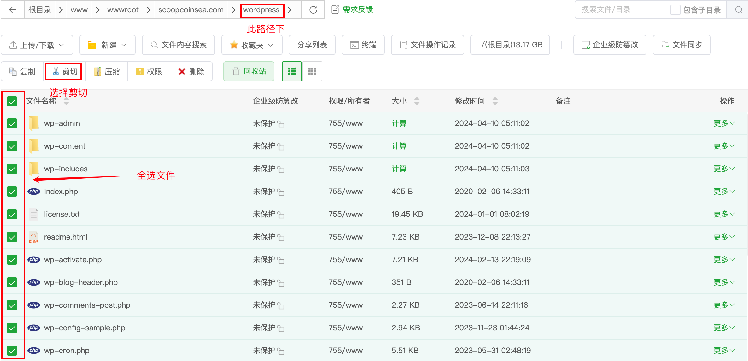The width and height of the screenshot is (748, 361).
Task: Open the Recycle Bin (回收站)
Action: point(249,72)
